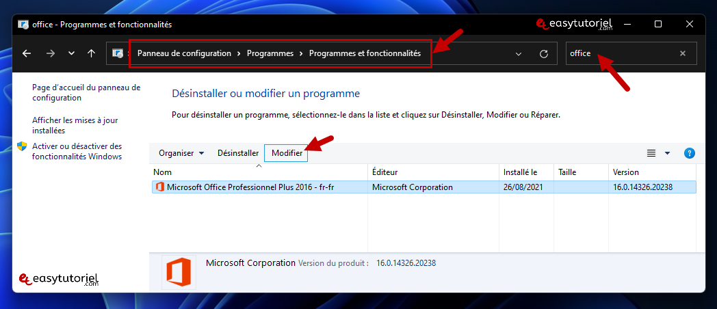Click Programmes et fonctionnalités breadcrumb
The height and width of the screenshot is (309, 717).
click(365, 53)
